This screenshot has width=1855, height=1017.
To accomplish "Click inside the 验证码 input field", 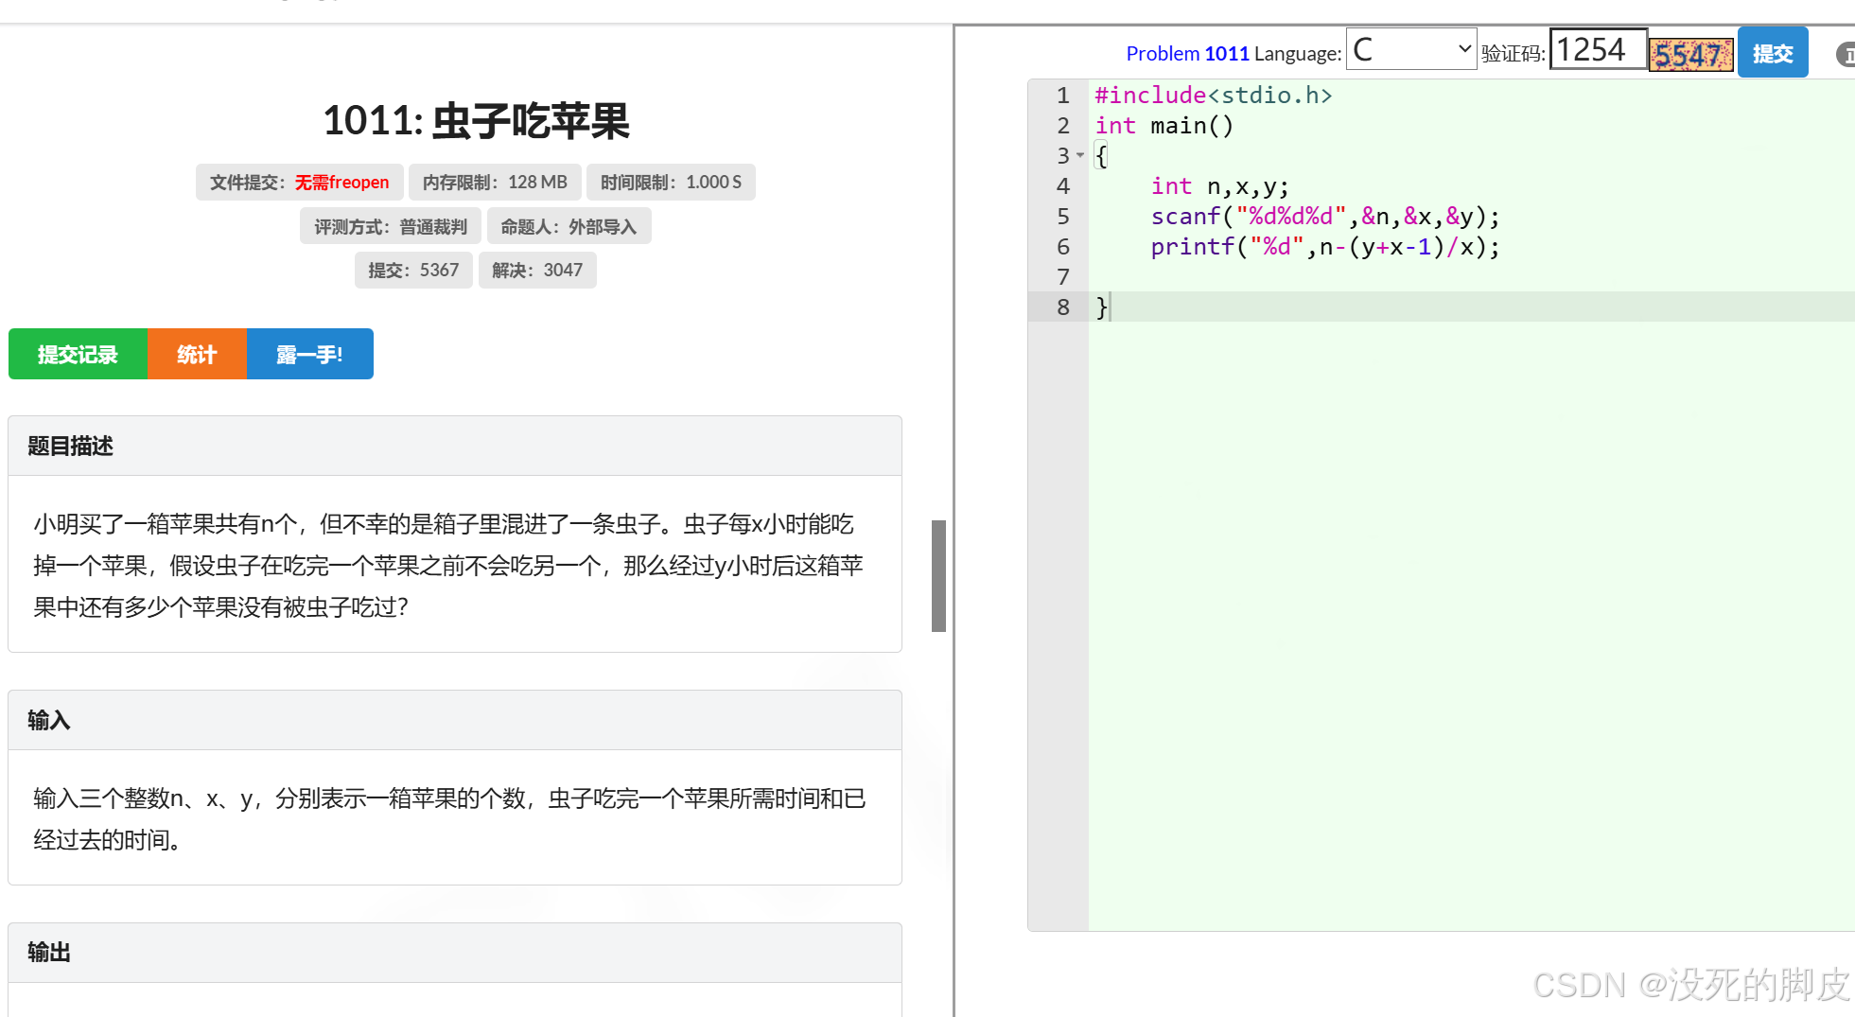I will click(1597, 48).
